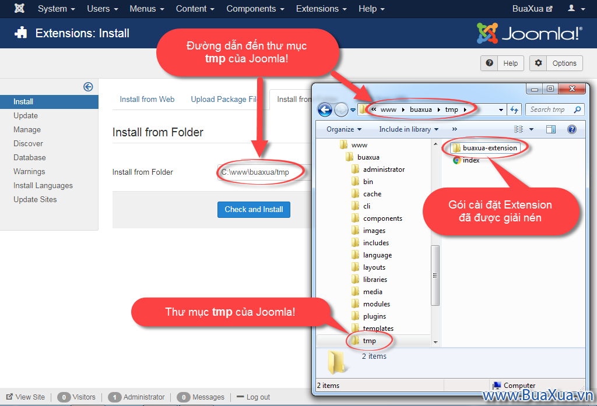Click the Options gear button
Screen dimensions: 597x406
coord(556,63)
